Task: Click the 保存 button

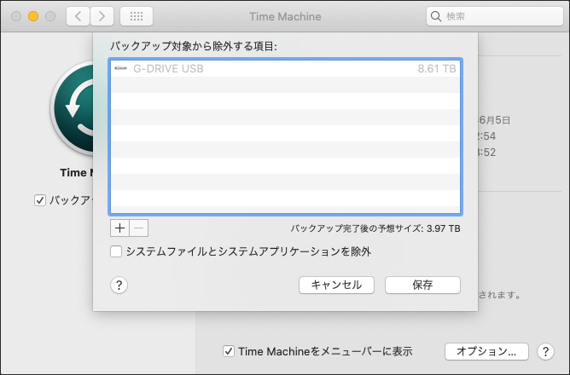Action: coord(422,285)
